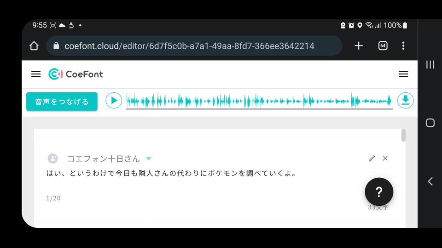Open the right hamburger menu in CoeFont header
The width and height of the screenshot is (442, 248).
tap(403, 74)
